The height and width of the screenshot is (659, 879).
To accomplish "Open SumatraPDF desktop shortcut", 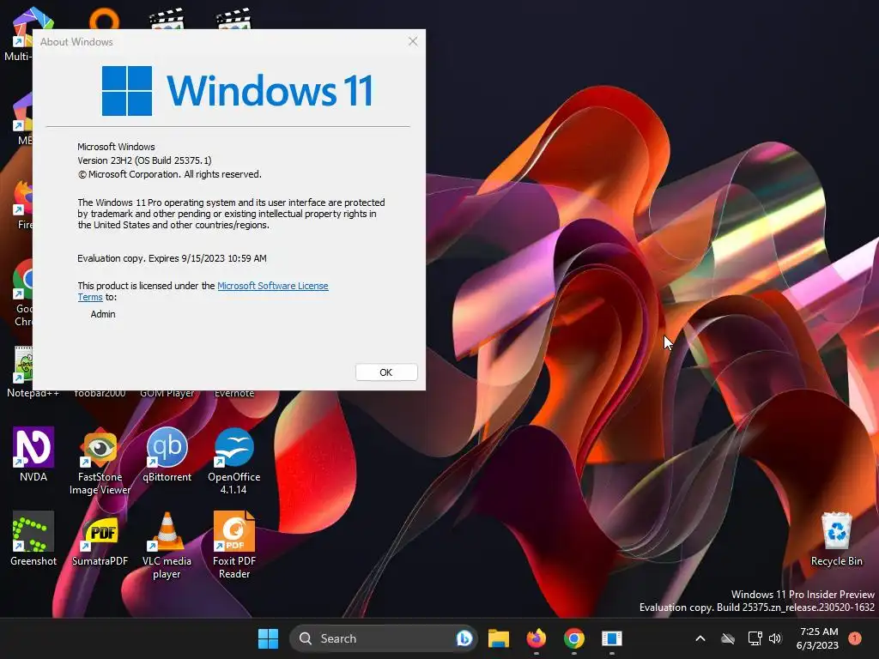I will (100, 539).
